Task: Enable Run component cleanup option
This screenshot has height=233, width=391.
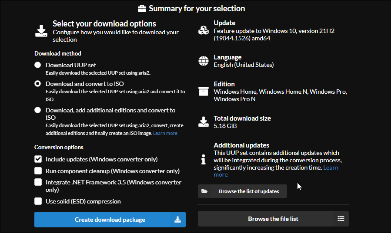Action: [x=38, y=171]
